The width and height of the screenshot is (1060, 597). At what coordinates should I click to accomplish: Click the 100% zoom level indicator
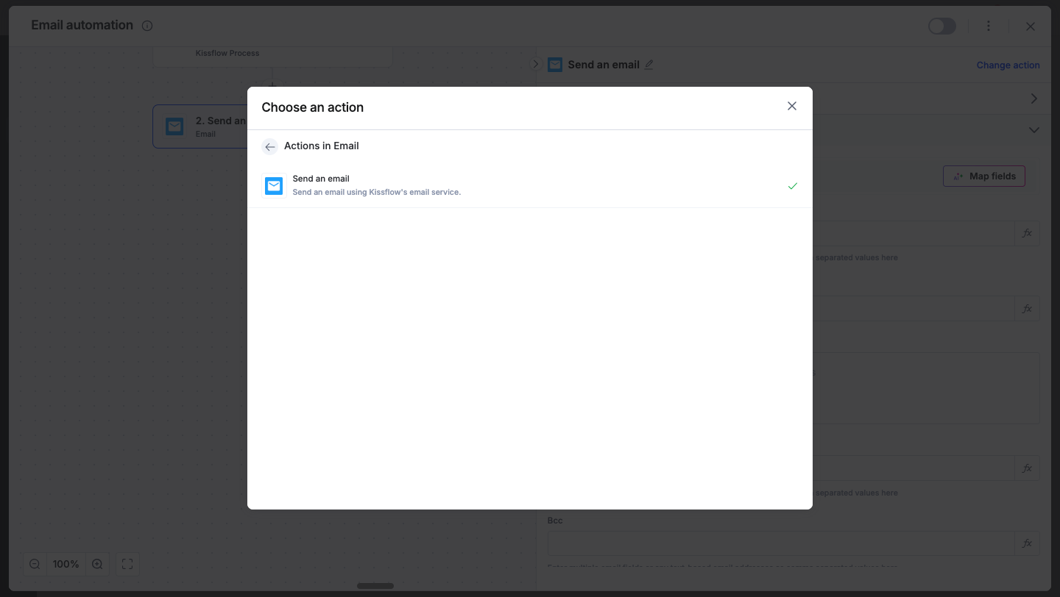coord(66,564)
